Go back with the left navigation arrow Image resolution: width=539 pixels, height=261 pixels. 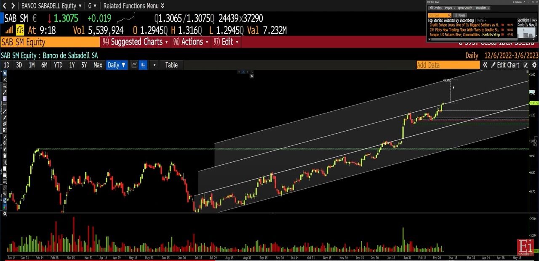point(5,5)
